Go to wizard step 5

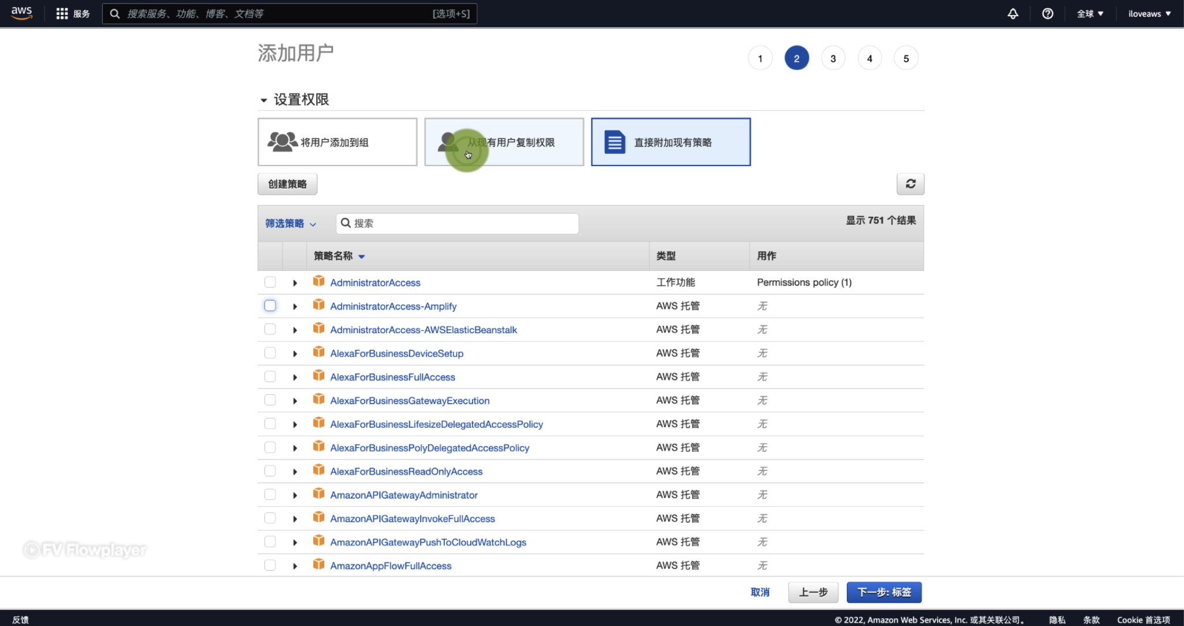[x=906, y=58]
